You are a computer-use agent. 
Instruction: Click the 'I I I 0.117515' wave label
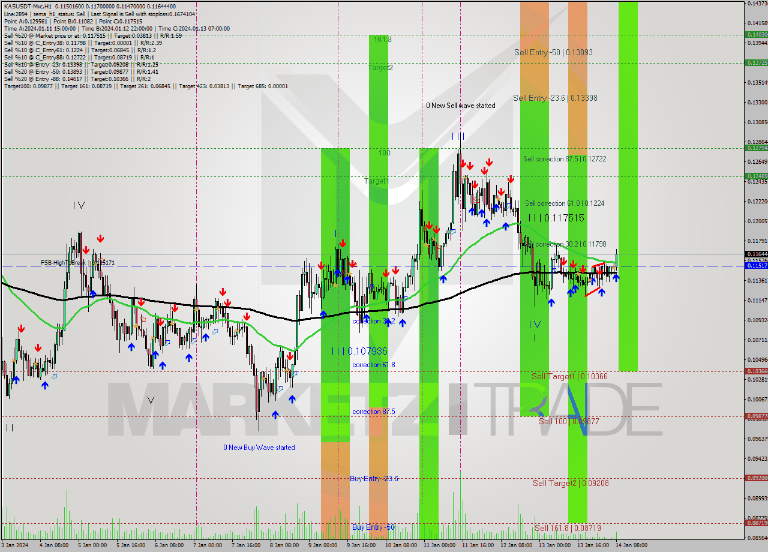tap(556, 218)
